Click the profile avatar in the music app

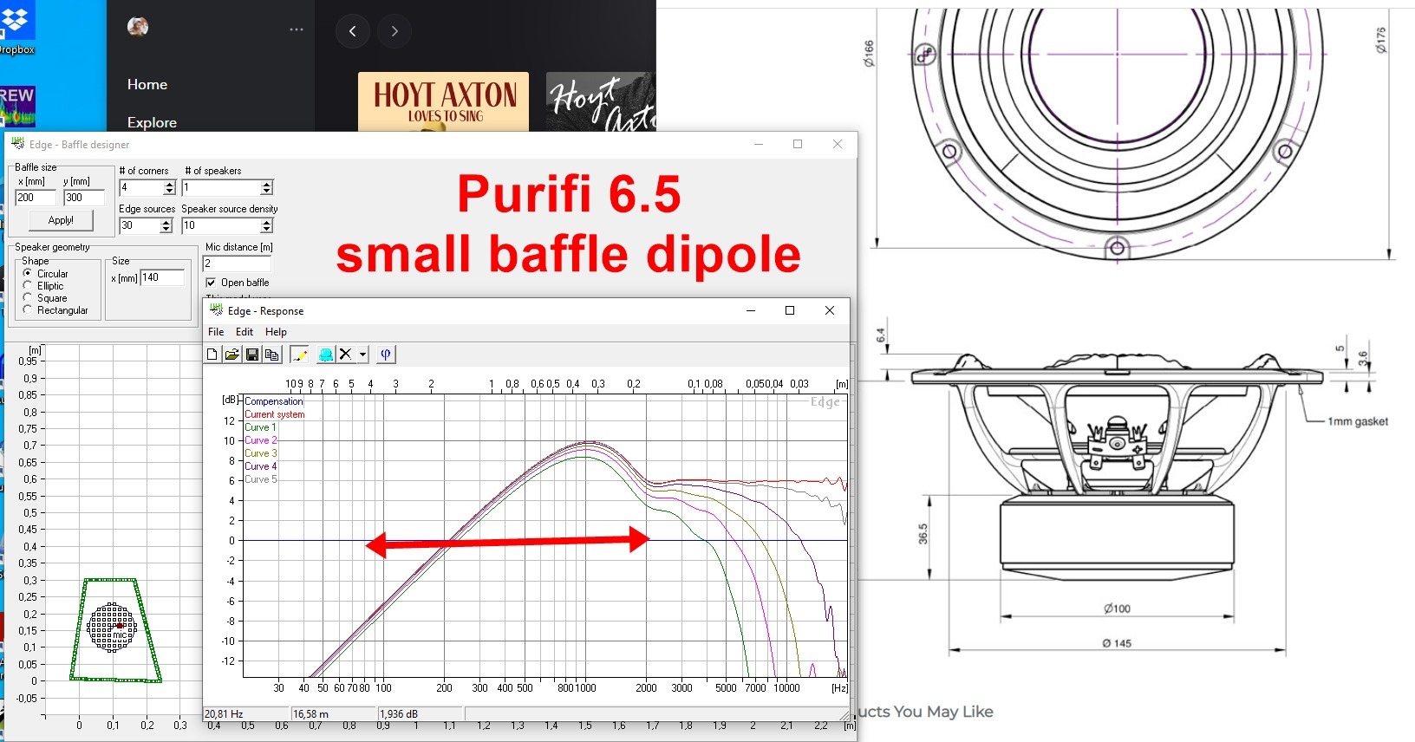click(x=138, y=27)
